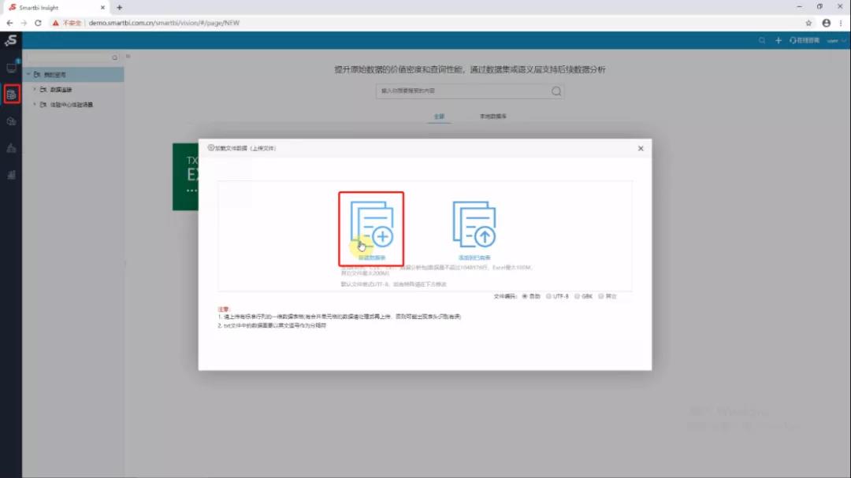Screen dimensions: 851x478
Task: Close the Smartbi Insight browser tab
Action: click(102, 8)
